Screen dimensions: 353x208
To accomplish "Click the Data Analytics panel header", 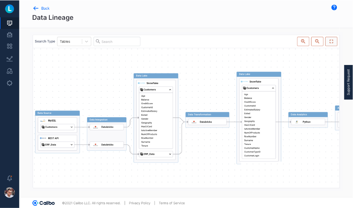I will pos(308,115).
